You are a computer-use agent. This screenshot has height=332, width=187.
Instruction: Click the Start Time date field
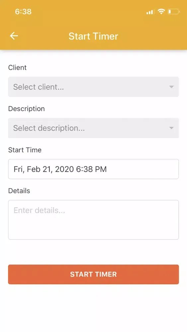tap(93, 169)
